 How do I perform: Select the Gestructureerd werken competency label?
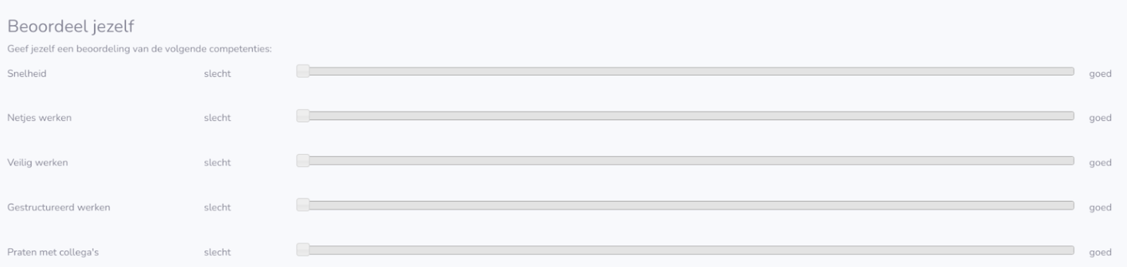pos(58,207)
